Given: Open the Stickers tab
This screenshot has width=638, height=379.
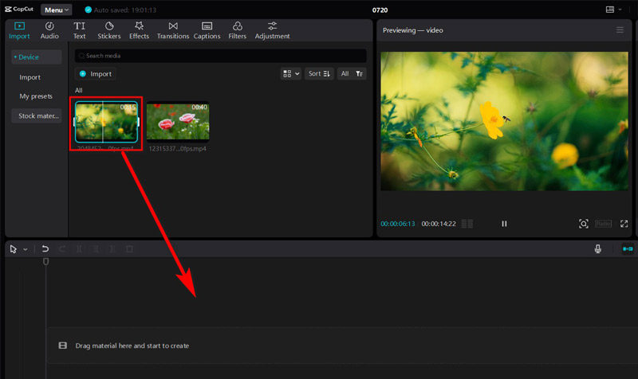Looking at the screenshot, I should click(109, 31).
